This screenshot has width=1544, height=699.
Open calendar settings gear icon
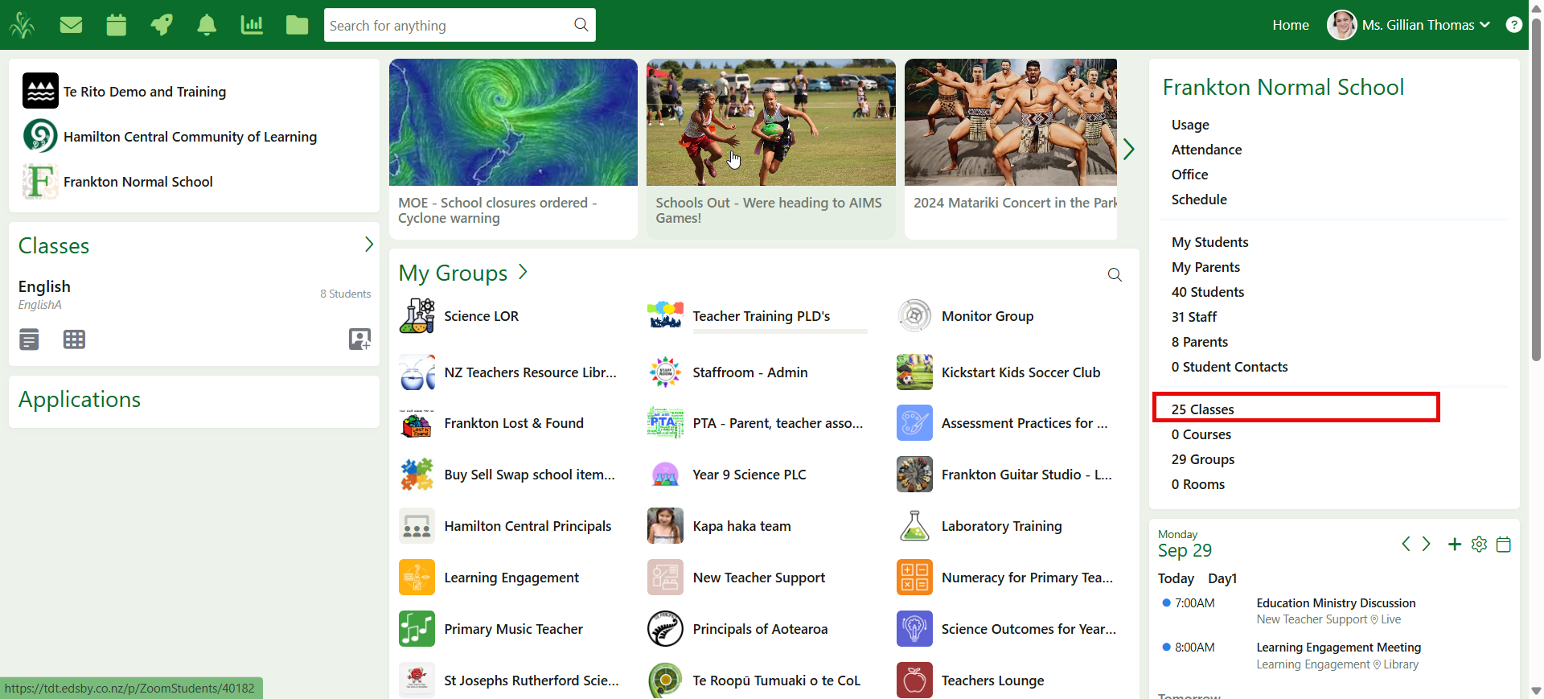coord(1479,545)
